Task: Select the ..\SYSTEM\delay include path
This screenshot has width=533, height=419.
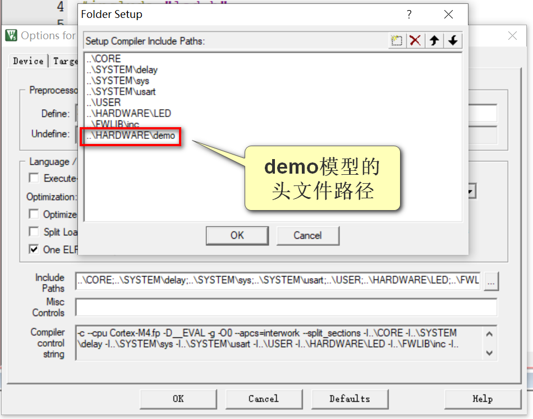Action: [x=122, y=69]
